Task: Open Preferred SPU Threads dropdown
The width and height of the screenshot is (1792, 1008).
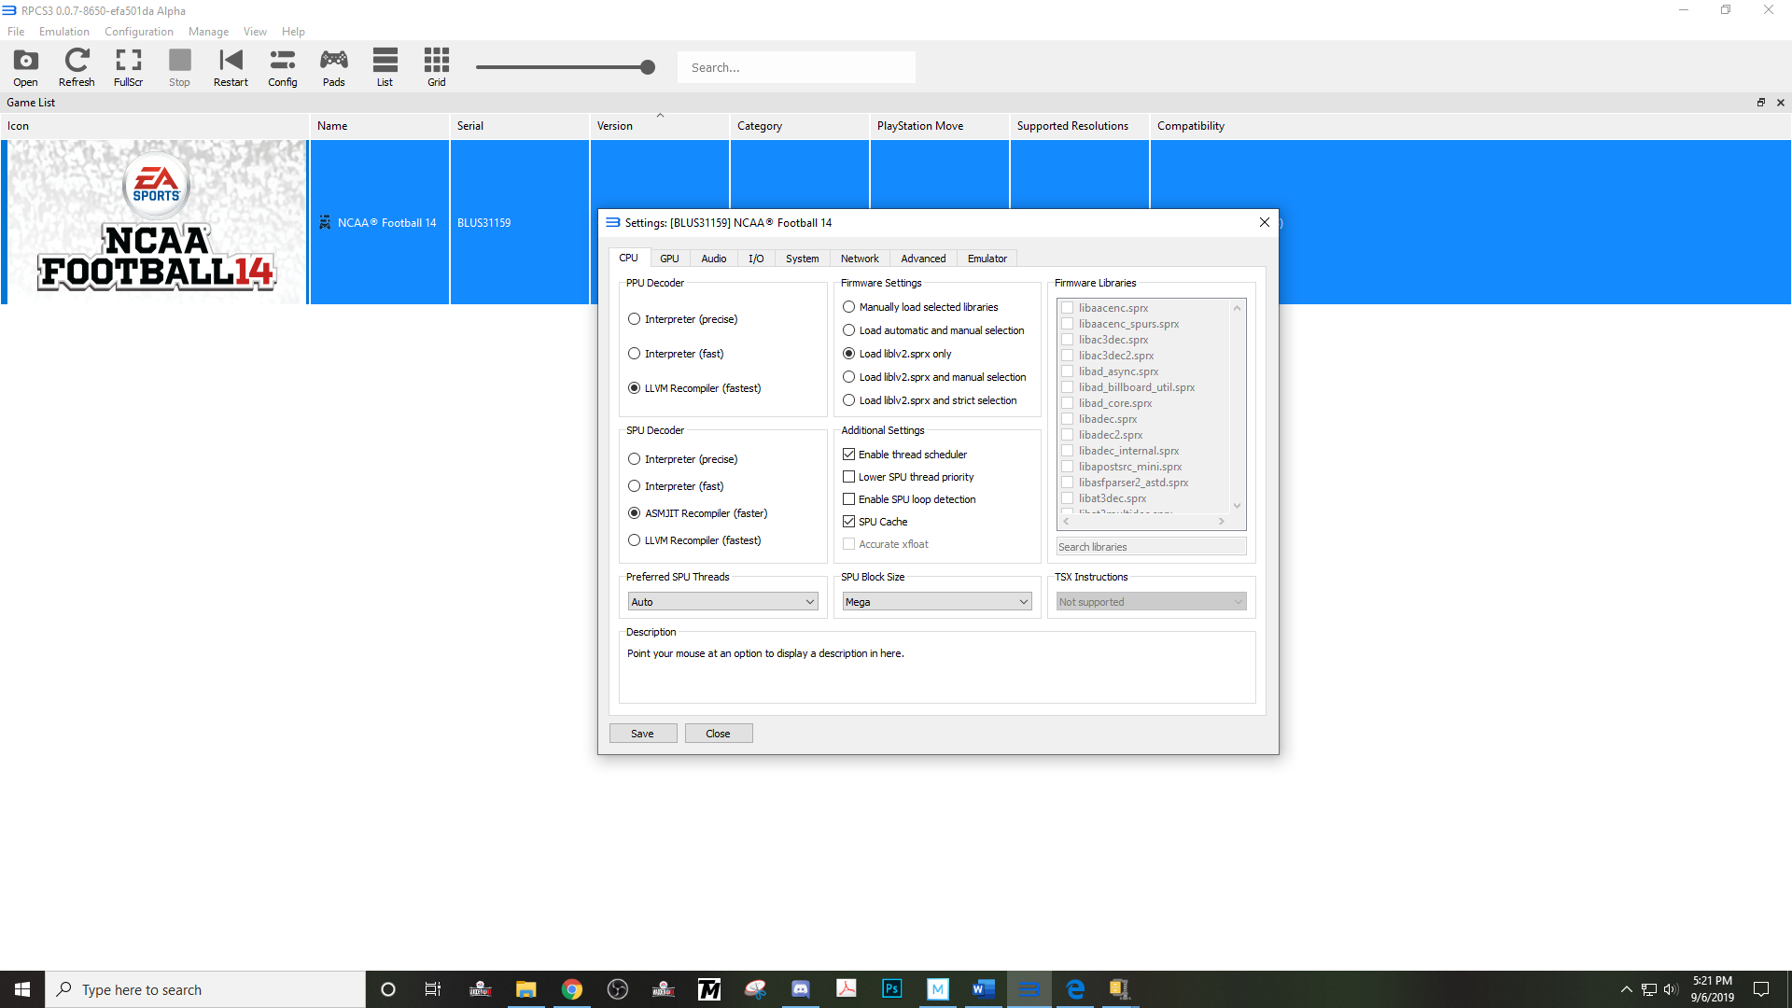Action: tap(722, 602)
